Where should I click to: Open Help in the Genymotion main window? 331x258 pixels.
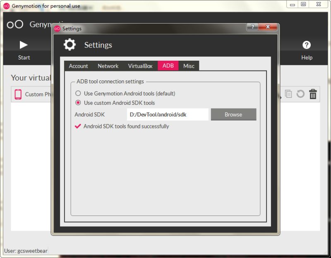pyautogui.click(x=307, y=50)
